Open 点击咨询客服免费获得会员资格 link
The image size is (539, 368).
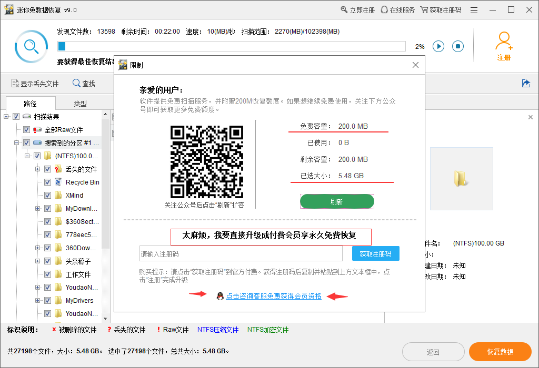click(x=274, y=296)
